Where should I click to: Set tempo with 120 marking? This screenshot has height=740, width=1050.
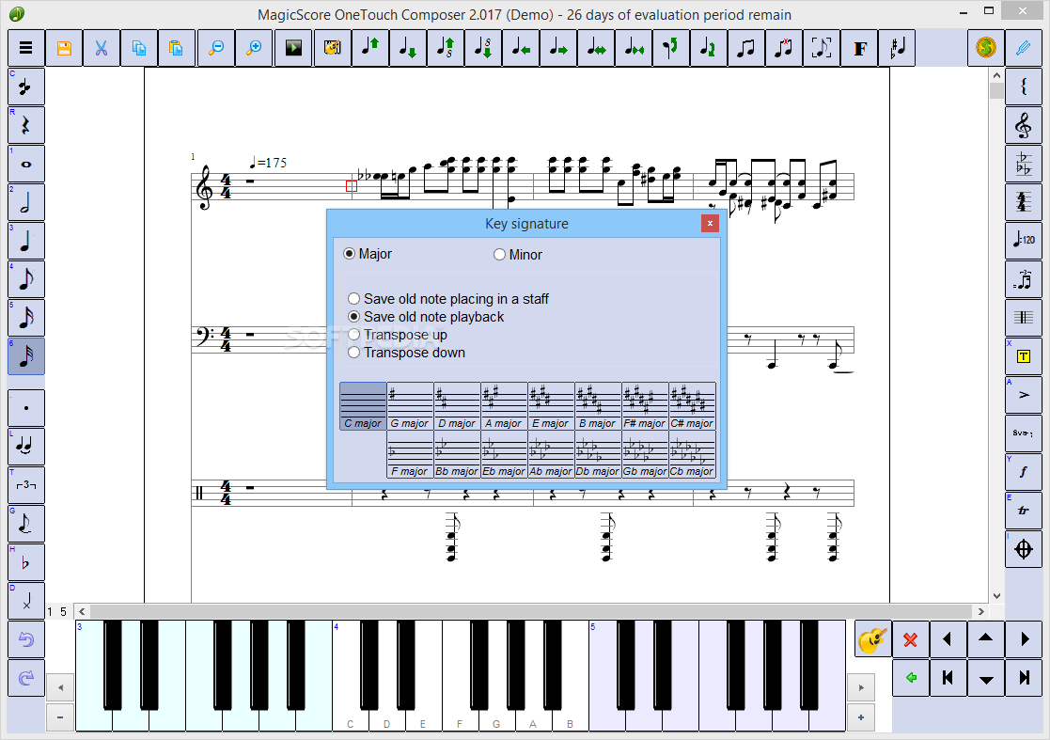1024,241
